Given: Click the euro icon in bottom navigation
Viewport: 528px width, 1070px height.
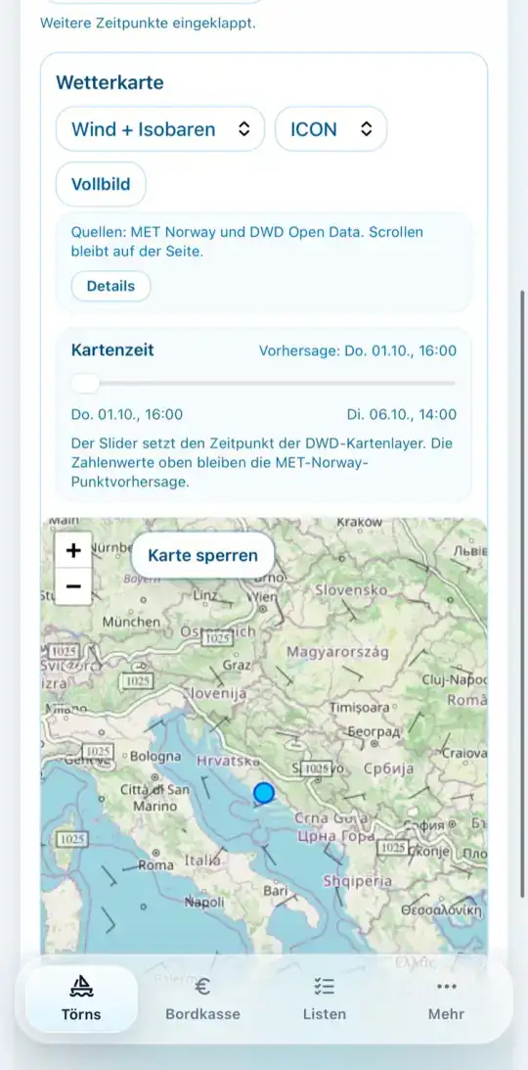Looking at the screenshot, I should 202,986.
